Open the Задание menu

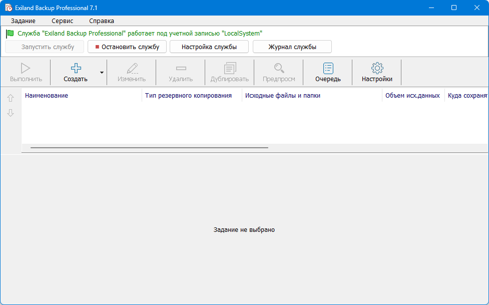click(x=23, y=21)
